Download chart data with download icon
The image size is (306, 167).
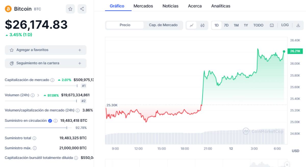coord(298,25)
